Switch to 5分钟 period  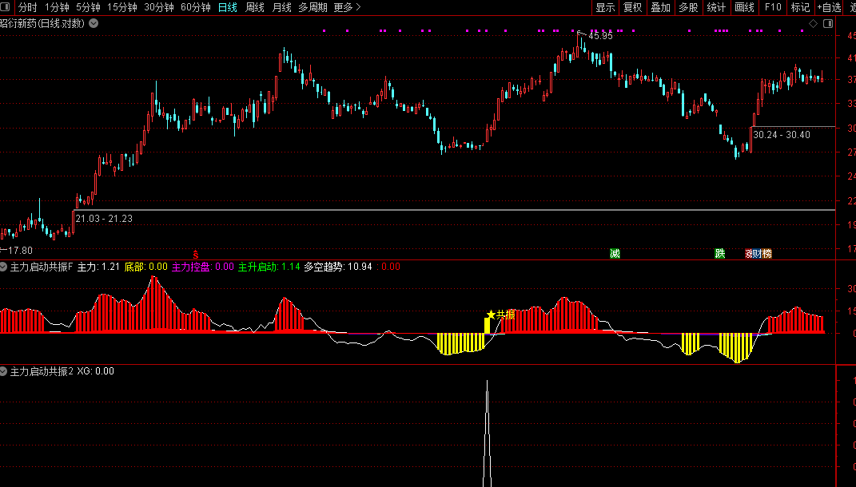[88, 7]
